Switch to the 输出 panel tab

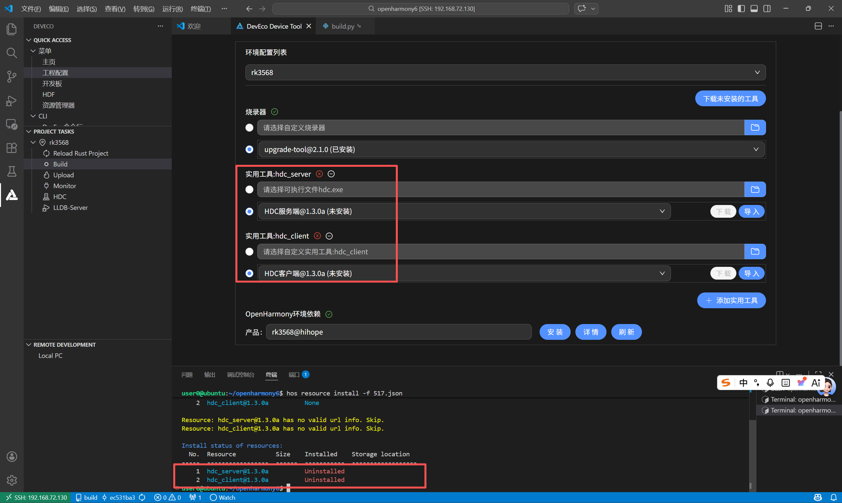pos(210,375)
